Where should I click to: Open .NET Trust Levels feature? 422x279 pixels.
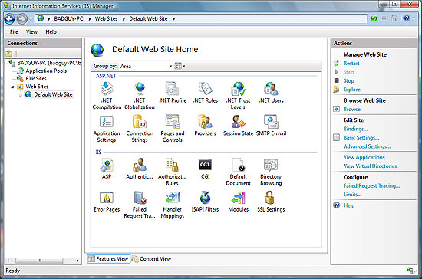point(238,96)
